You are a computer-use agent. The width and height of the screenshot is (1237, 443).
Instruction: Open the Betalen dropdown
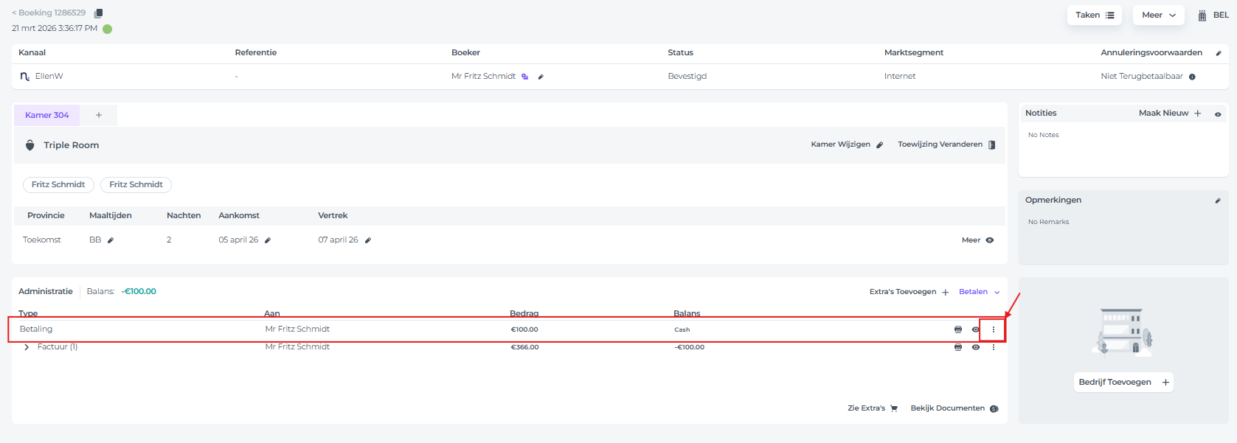point(979,292)
